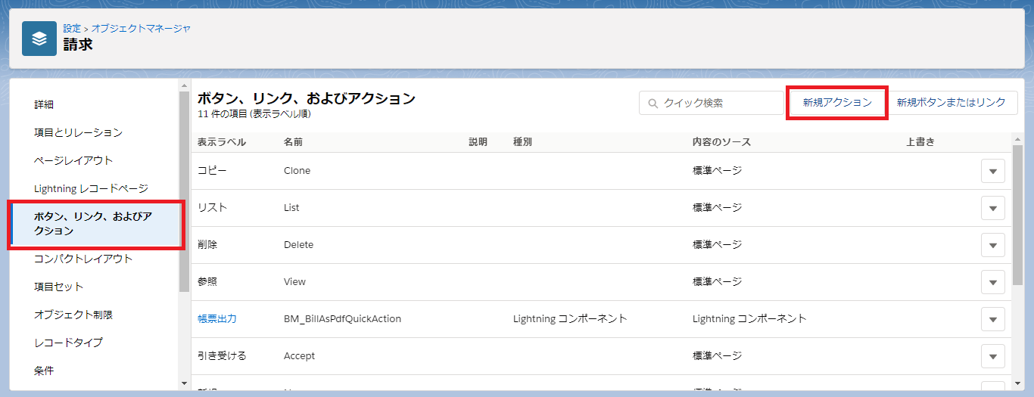Image resolution: width=1034 pixels, height=397 pixels.
Task: Expand actions menu for 帳票出力 row
Action: [x=992, y=319]
